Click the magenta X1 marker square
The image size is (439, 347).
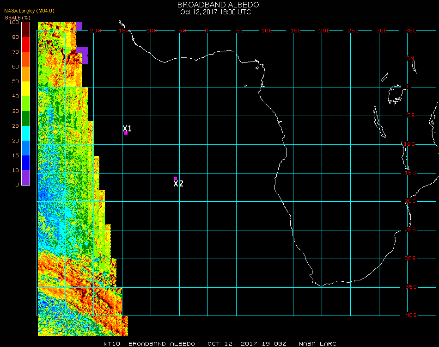[126, 133]
